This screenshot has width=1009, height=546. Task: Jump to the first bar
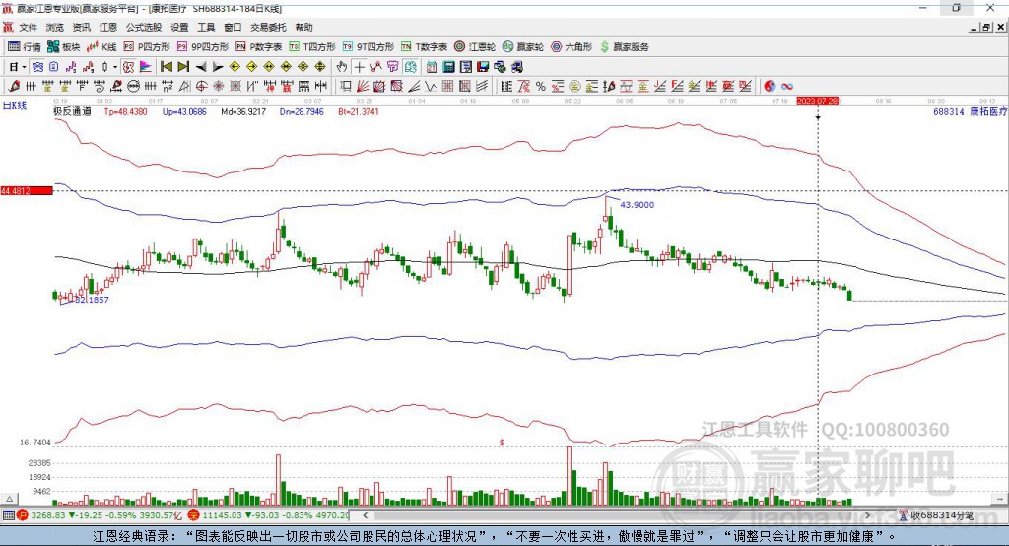coord(166,67)
